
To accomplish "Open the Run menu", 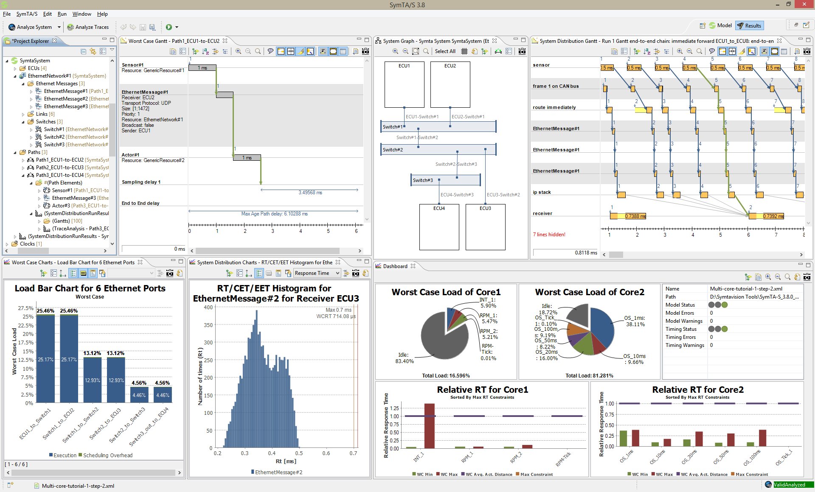I will point(62,14).
